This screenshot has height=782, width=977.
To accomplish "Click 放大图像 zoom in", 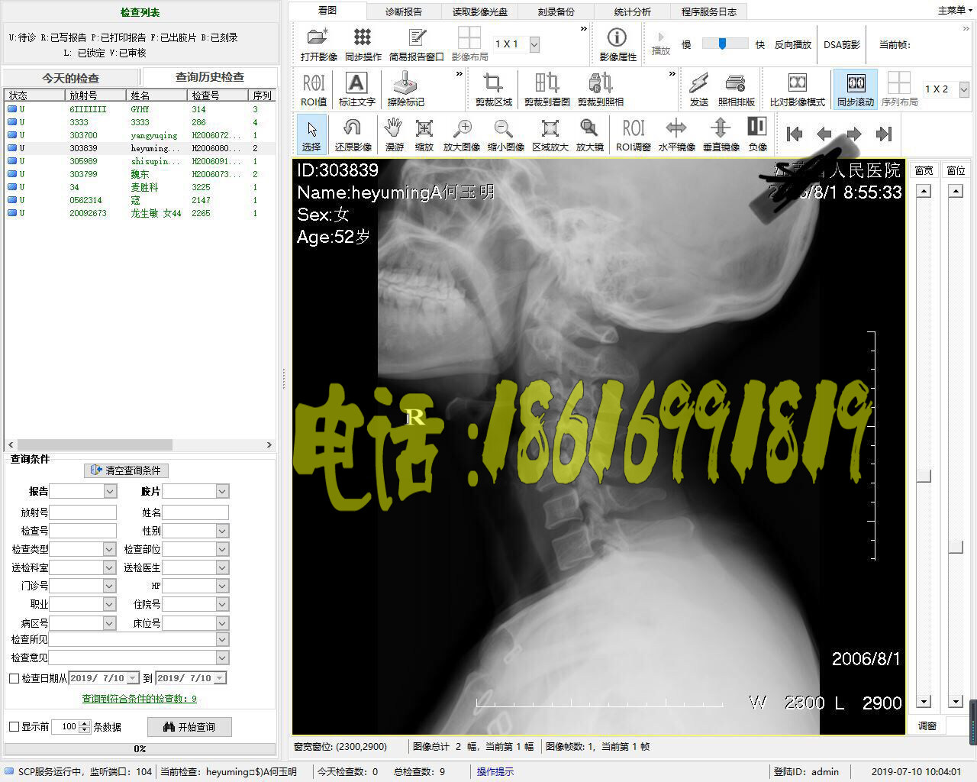I will (x=462, y=134).
